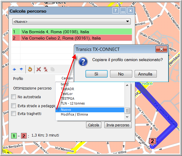Open the <Nuovo> route dropdown
Screen dimensions: 182x156
(x=71, y=22)
